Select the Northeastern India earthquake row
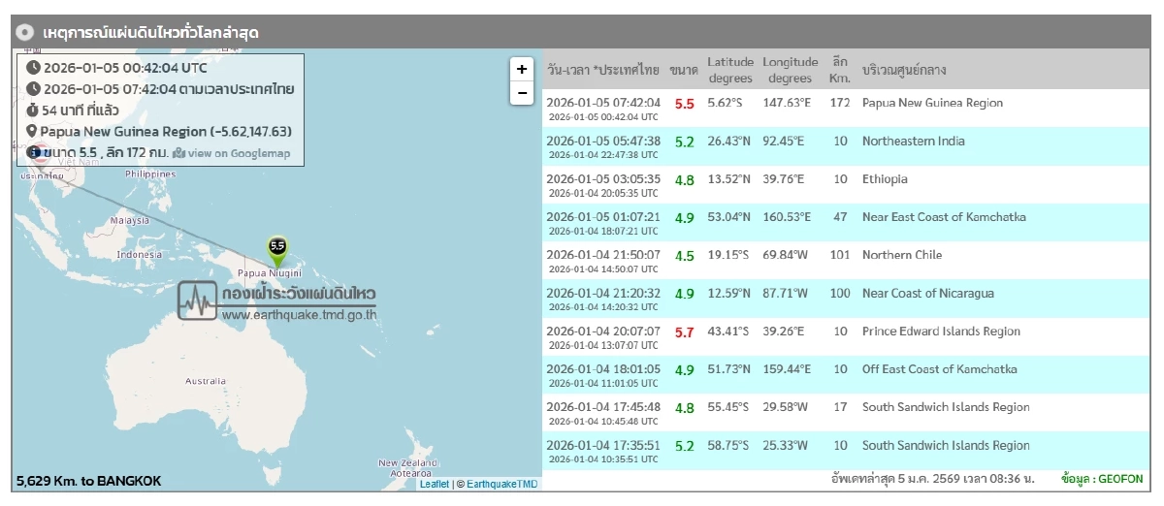 844,146
